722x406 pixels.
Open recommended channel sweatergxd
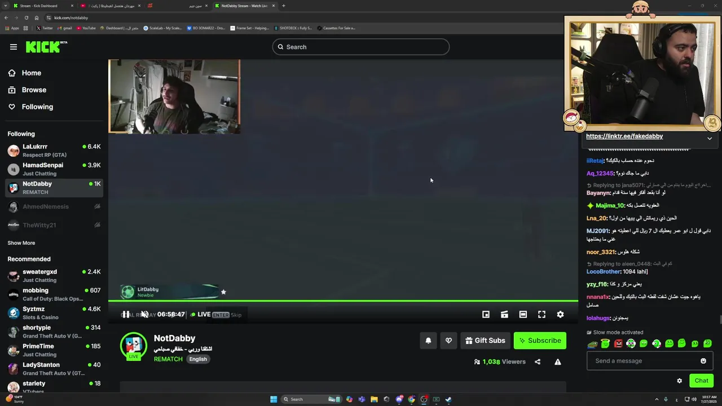point(54,276)
